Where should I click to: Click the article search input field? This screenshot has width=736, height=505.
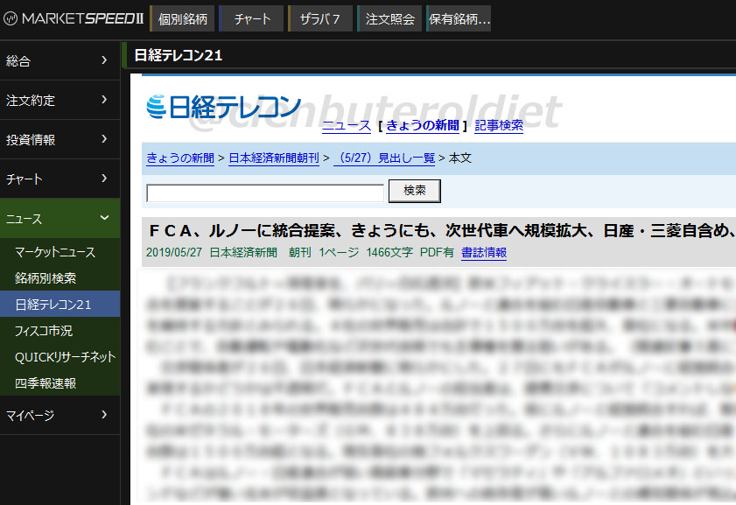click(265, 193)
